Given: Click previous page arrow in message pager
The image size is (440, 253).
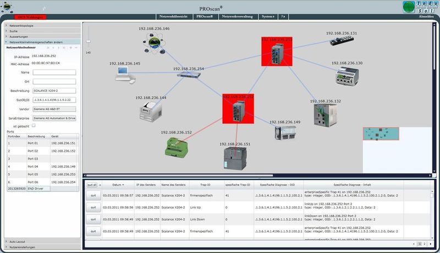Looking at the screenshot, I should point(414,244).
